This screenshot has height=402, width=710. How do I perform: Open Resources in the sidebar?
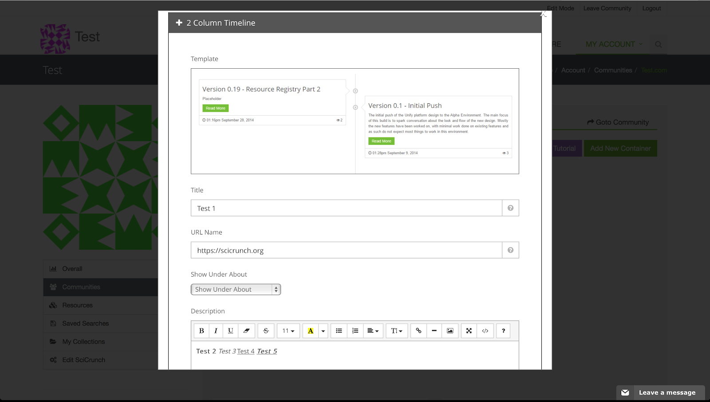(101, 305)
